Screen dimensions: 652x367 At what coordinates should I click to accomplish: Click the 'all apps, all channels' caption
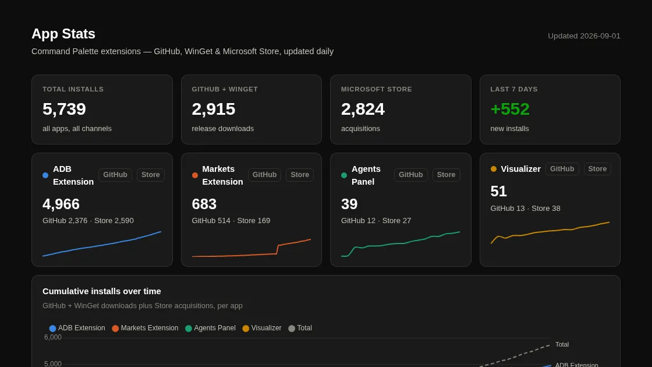point(77,129)
